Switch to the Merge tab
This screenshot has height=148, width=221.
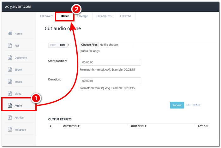click(83, 16)
